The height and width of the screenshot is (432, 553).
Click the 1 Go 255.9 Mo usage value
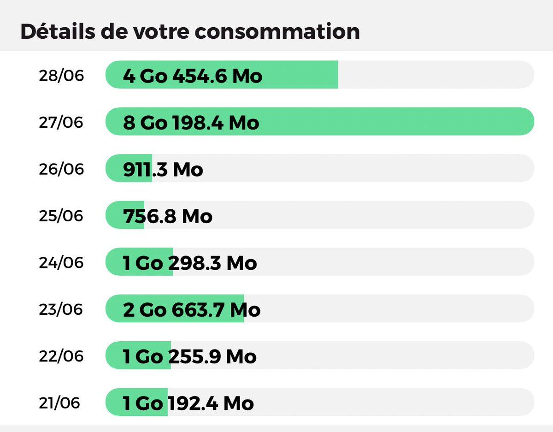pyautogui.click(x=189, y=356)
